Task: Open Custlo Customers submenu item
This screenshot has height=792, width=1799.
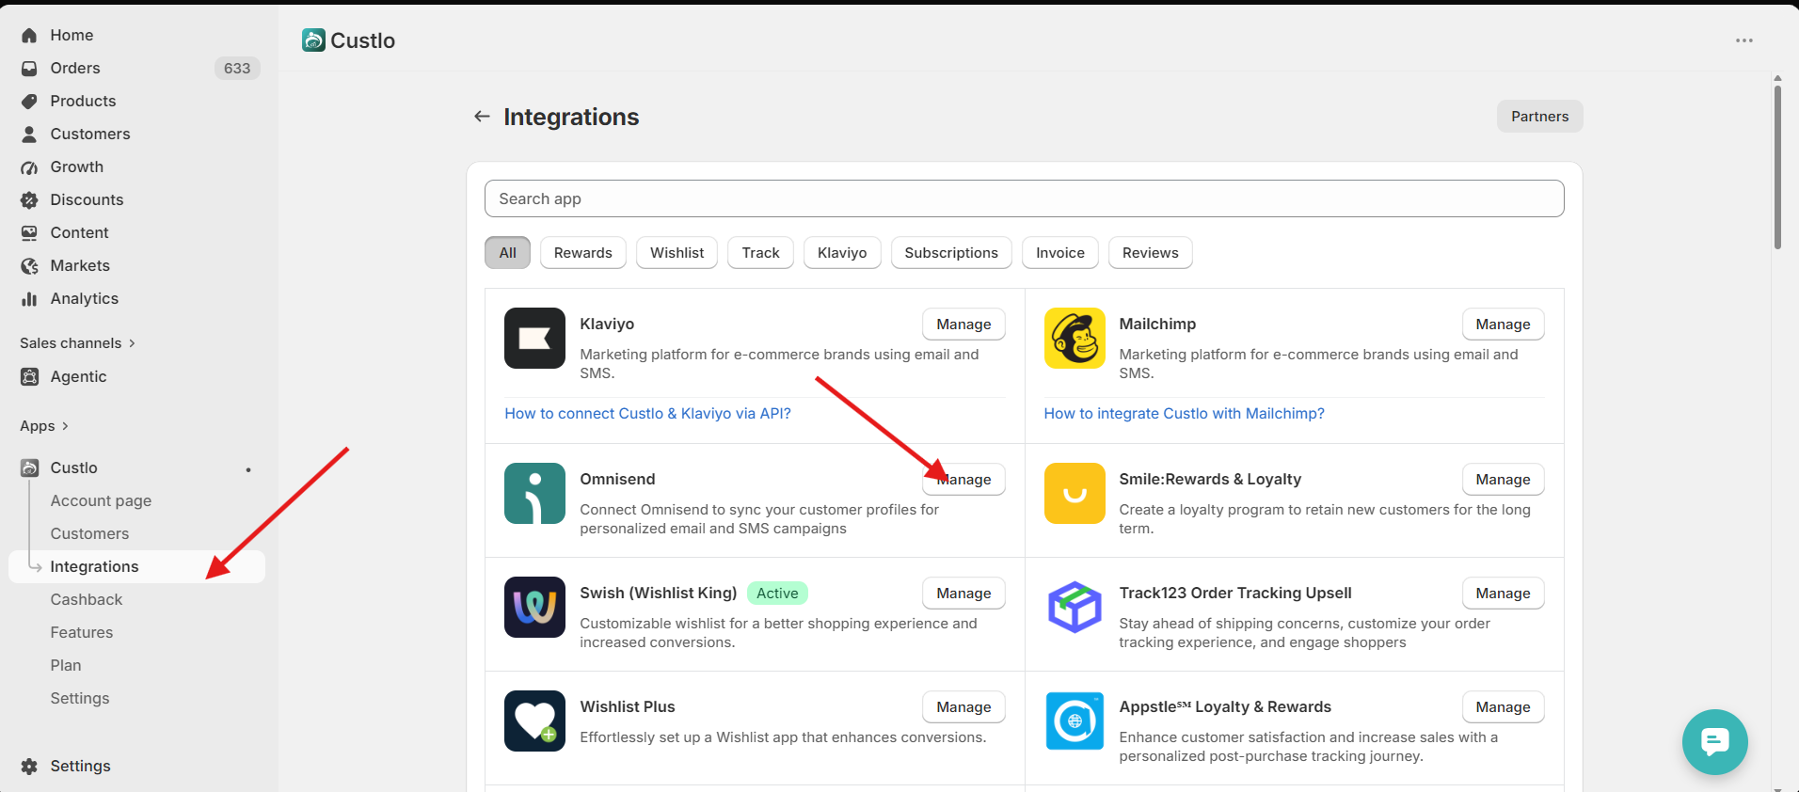Action: [x=89, y=533]
